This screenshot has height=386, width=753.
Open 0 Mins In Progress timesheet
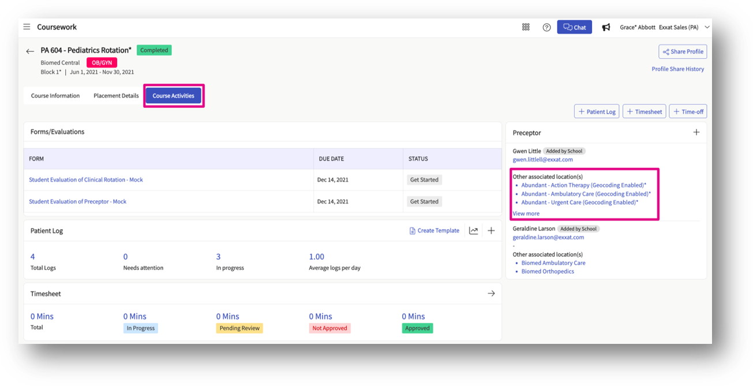[135, 316]
